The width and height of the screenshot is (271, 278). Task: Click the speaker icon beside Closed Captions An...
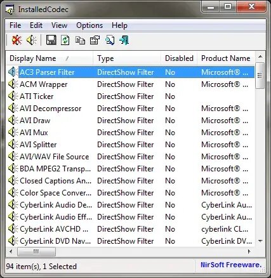pos(13,181)
